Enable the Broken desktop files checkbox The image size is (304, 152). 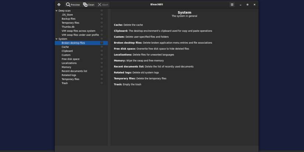[102, 43]
